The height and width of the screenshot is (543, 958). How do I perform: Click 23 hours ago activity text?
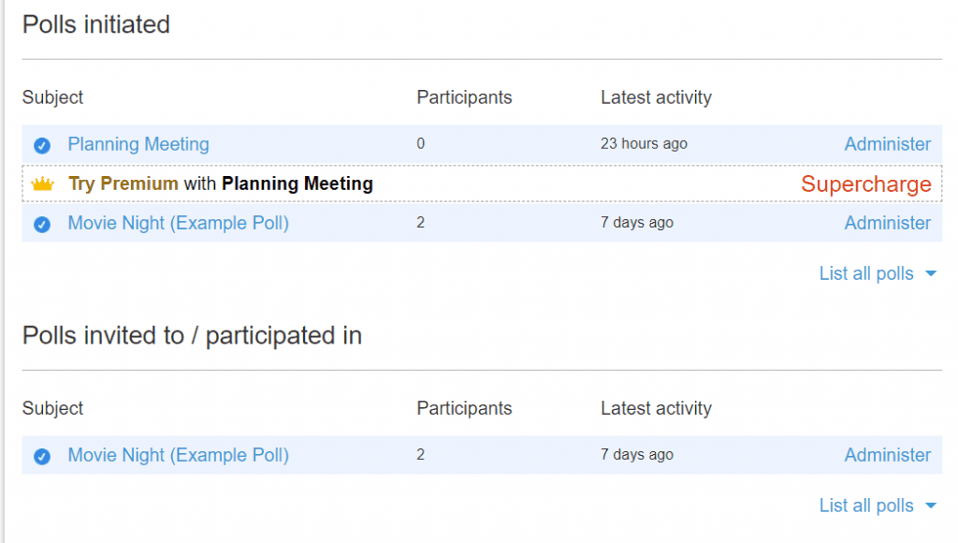644,143
